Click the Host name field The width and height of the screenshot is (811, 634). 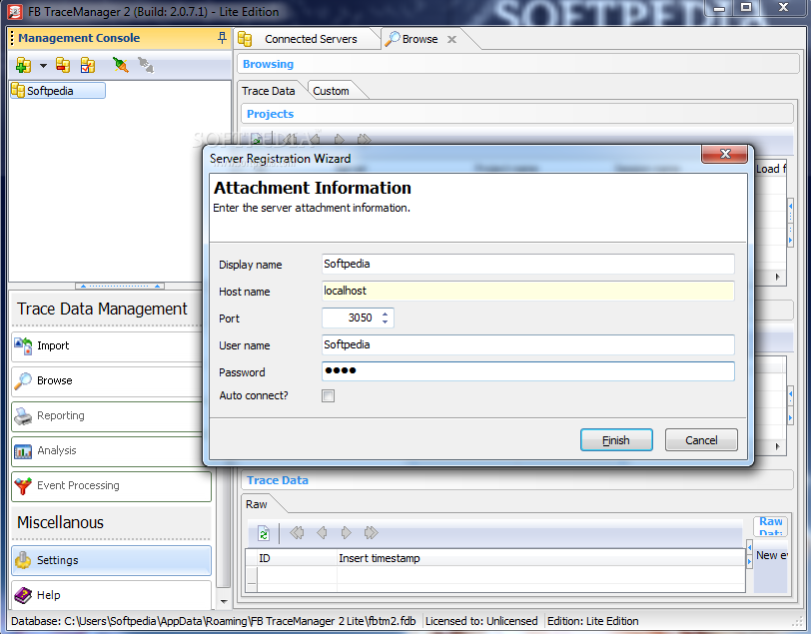point(527,291)
